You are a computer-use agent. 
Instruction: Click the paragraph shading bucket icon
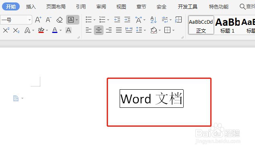(154, 30)
